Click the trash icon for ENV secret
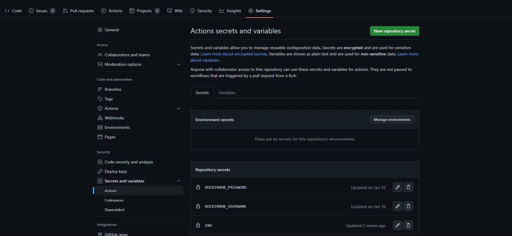The image size is (512, 236). pyautogui.click(x=408, y=225)
